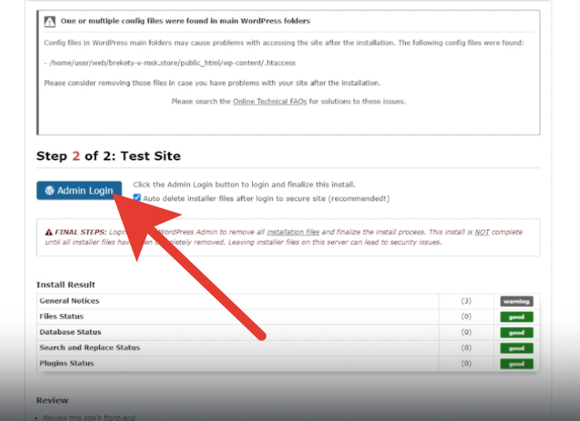Open Review this site's front-end link
The width and height of the screenshot is (580, 421).
pos(87,416)
